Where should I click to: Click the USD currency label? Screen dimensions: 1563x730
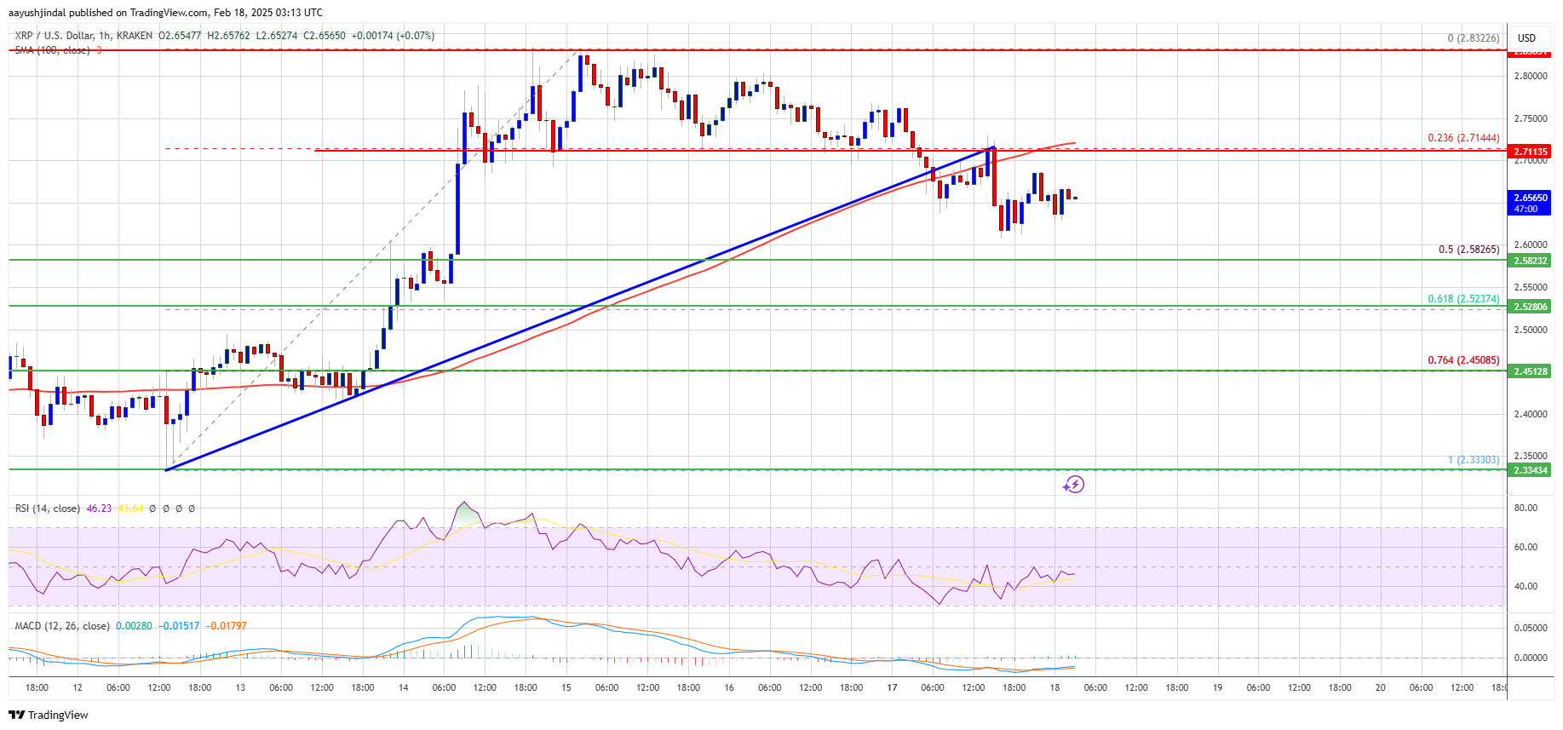pyautogui.click(x=1526, y=37)
